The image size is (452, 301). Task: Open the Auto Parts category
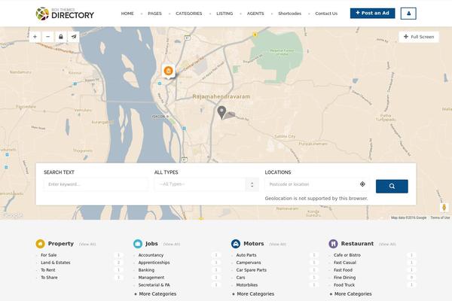[246, 255]
